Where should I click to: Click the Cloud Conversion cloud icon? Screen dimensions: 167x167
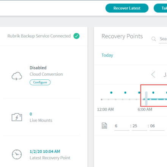(17, 76)
